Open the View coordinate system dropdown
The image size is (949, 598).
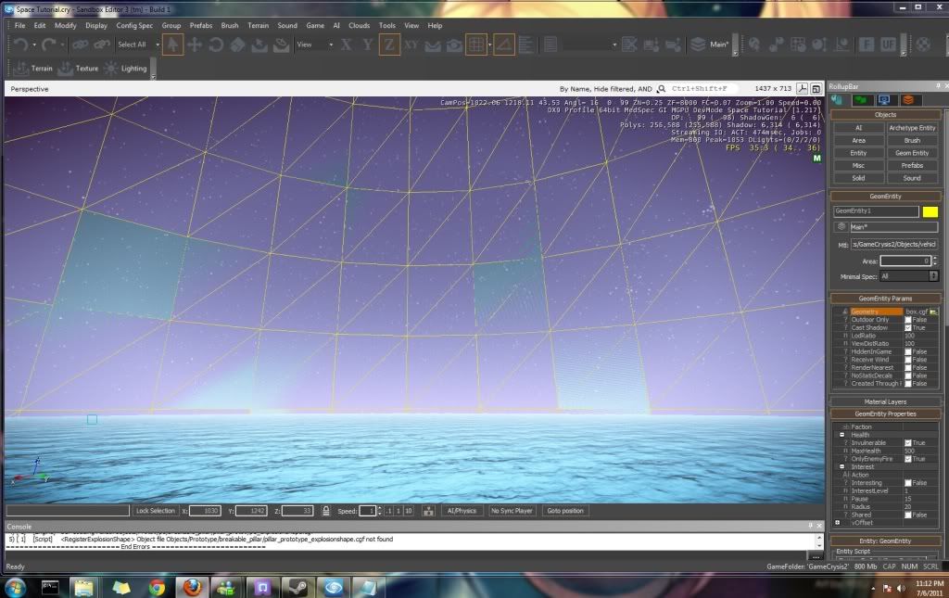coord(331,45)
